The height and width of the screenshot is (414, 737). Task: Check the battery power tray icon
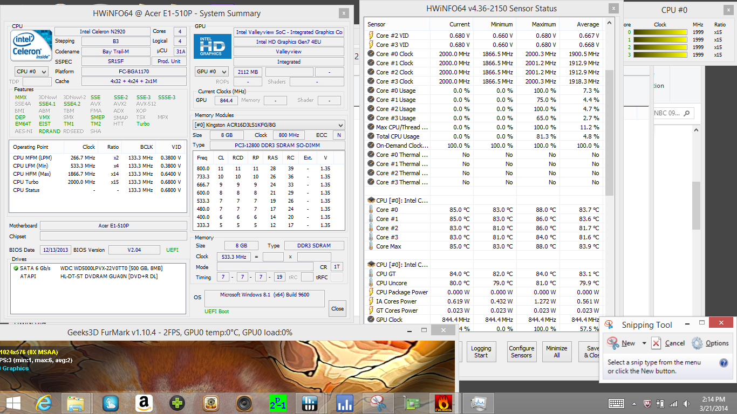pyautogui.click(x=660, y=403)
